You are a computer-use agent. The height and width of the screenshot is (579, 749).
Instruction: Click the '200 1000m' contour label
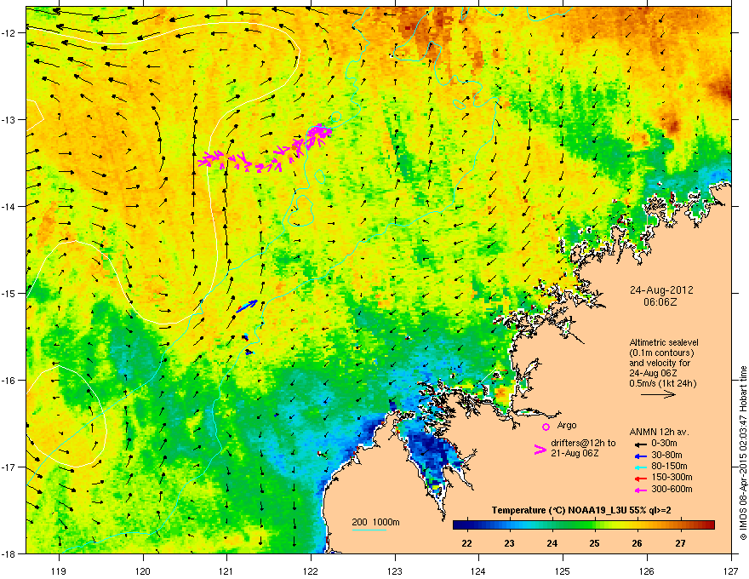(376, 522)
